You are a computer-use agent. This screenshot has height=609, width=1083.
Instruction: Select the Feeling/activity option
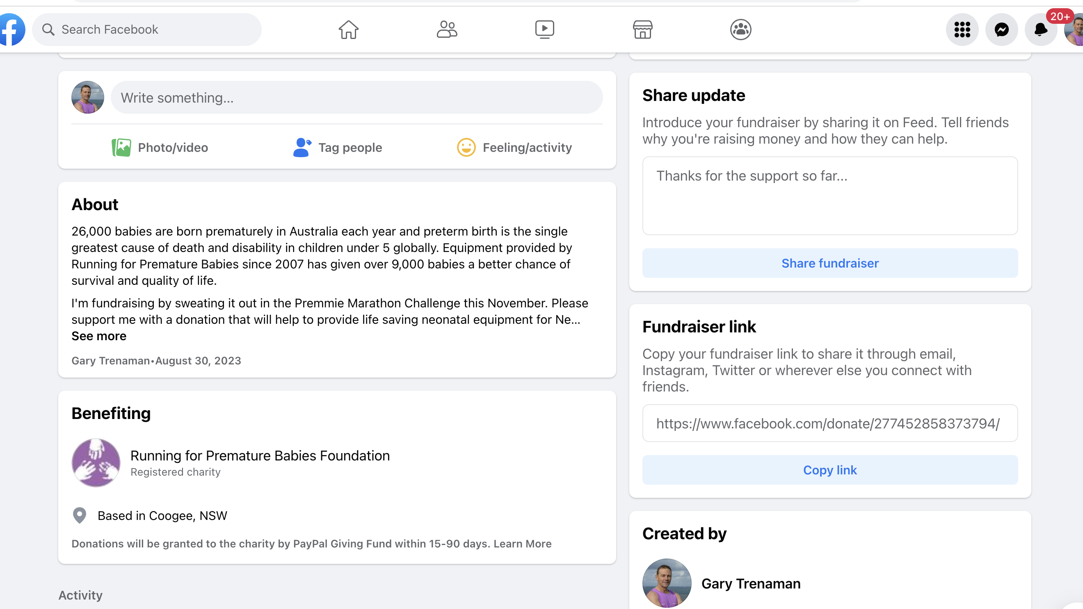click(x=514, y=148)
